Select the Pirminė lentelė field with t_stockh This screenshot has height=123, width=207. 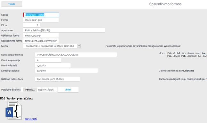tap(53, 65)
